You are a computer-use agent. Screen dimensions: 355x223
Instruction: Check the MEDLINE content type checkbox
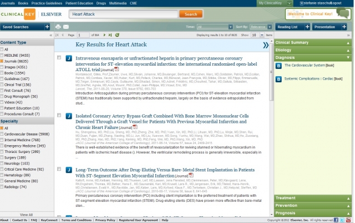click(2, 56)
